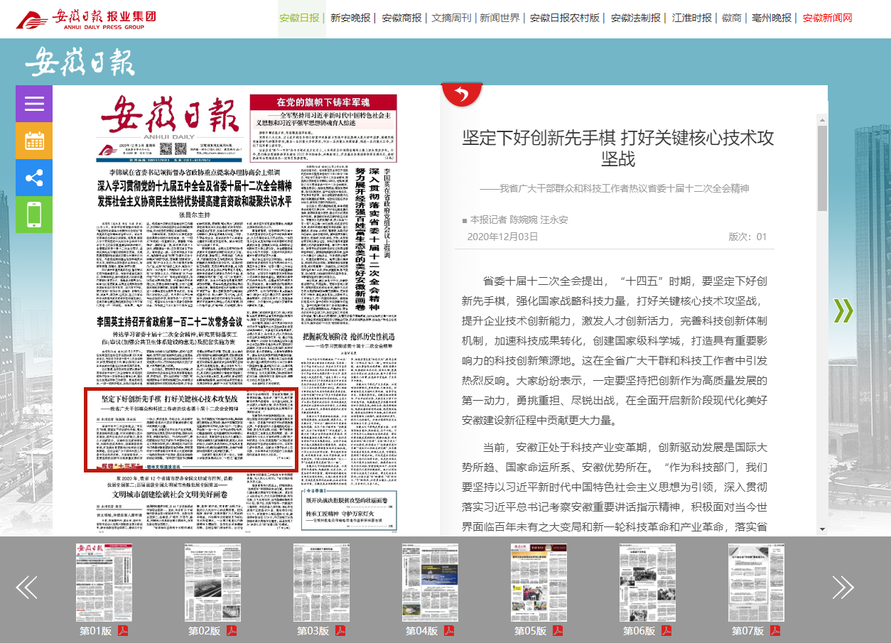
Task: Click the Anhui Daily Press Group logo
Action: [x=87, y=19]
